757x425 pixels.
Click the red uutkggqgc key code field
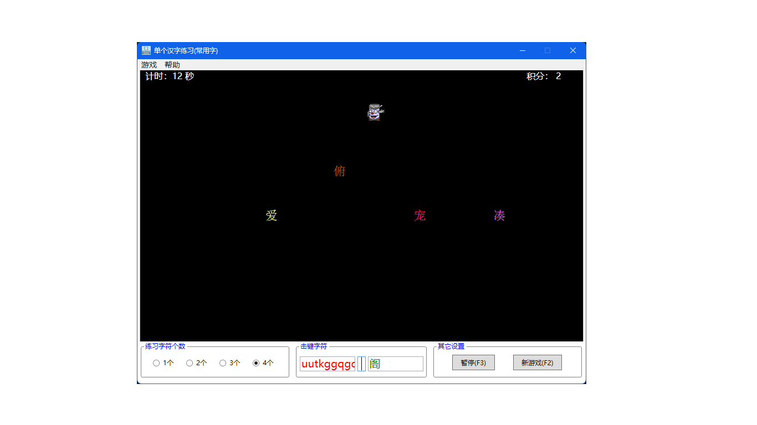pyautogui.click(x=328, y=364)
